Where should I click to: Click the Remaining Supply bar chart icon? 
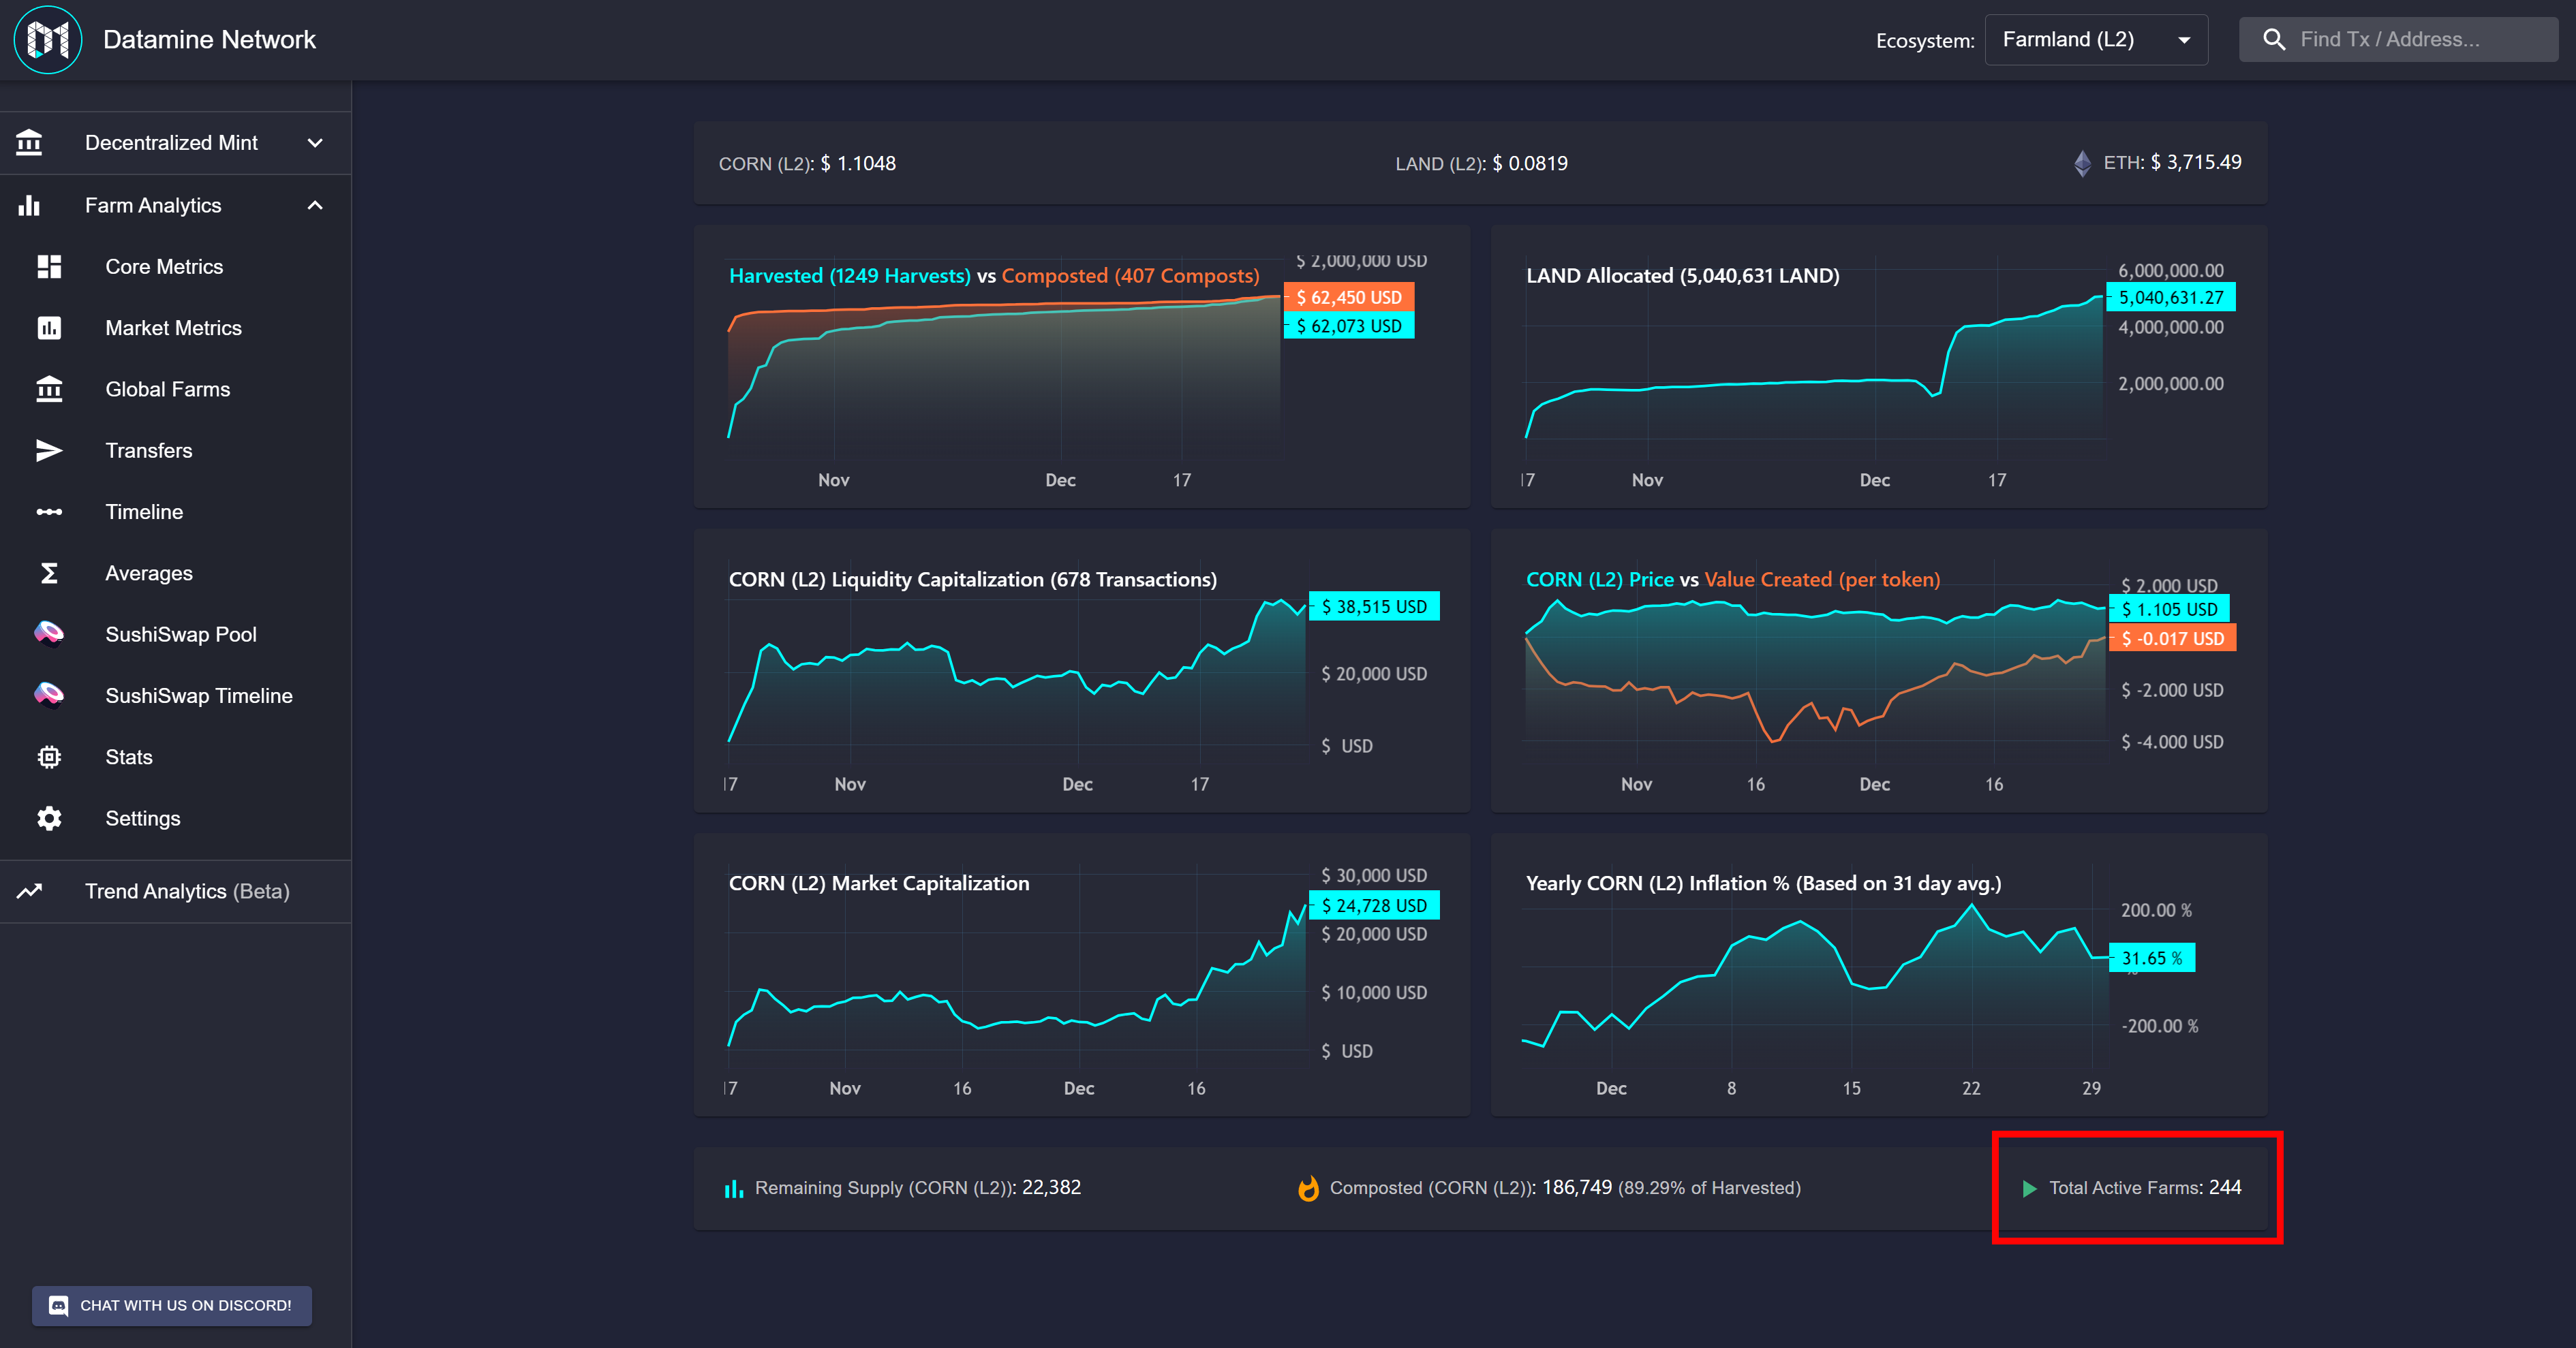734,1188
